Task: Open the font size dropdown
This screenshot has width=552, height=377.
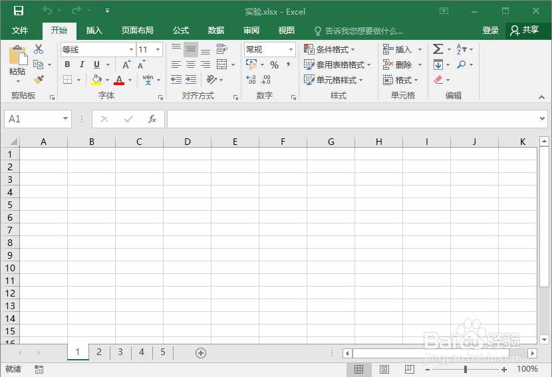Action: pyautogui.click(x=158, y=50)
